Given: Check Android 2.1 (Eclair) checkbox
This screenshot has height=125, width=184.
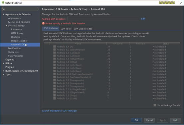Looking at the screenshot, I should point(55,98).
